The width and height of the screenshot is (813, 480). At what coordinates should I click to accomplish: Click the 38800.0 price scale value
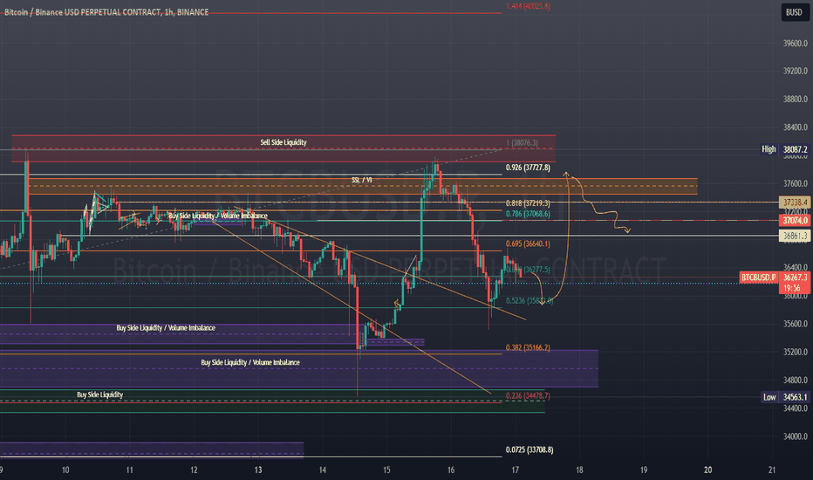pos(796,99)
